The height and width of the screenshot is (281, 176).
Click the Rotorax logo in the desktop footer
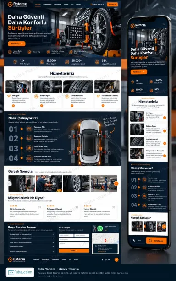click(16, 259)
